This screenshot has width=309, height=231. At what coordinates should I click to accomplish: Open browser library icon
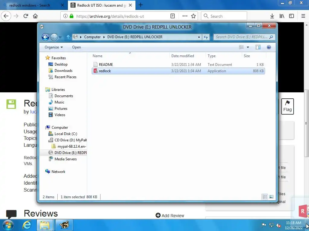tap(282, 16)
